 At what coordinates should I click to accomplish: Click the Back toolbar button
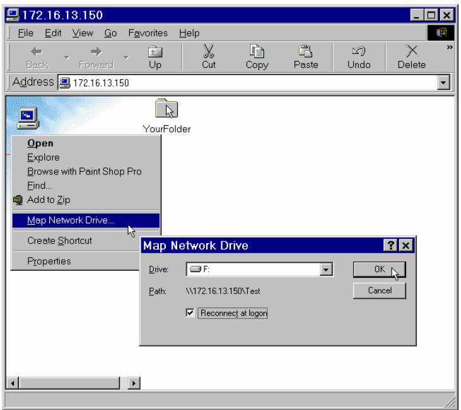pos(37,57)
